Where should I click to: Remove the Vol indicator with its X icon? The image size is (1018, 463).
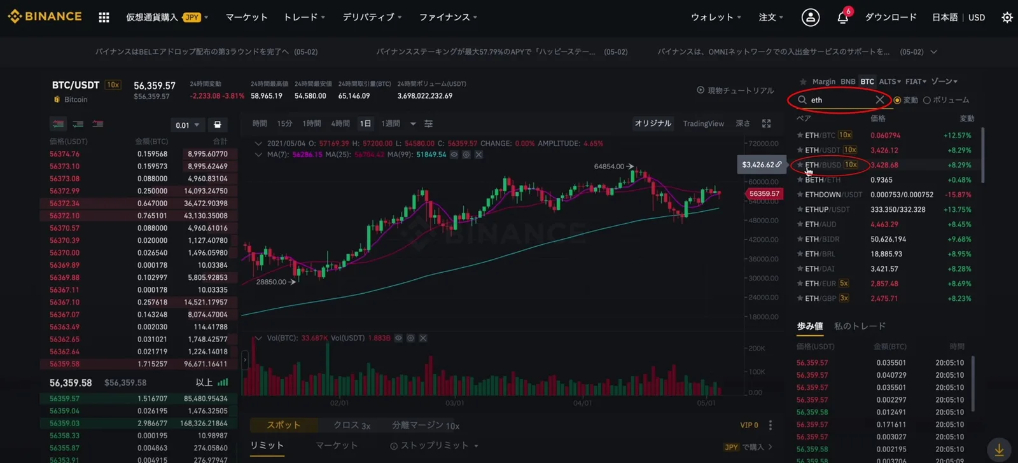[x=422, y=338]
